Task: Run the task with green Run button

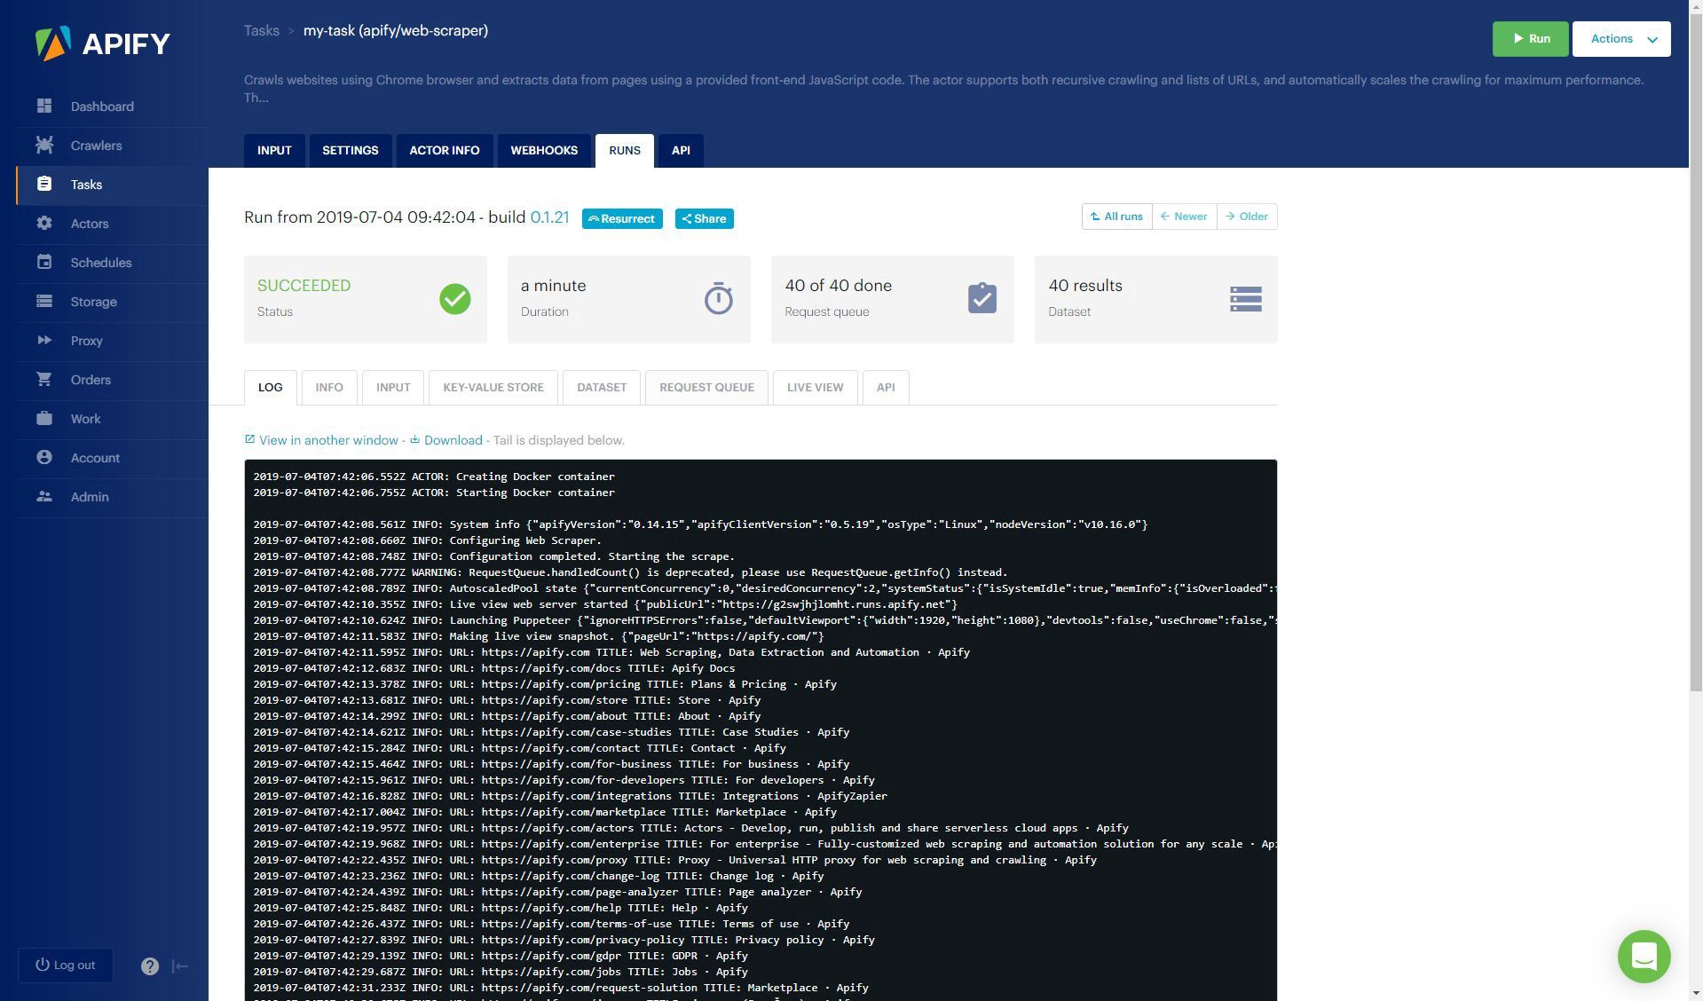Action: click(x=1530, y=39)
